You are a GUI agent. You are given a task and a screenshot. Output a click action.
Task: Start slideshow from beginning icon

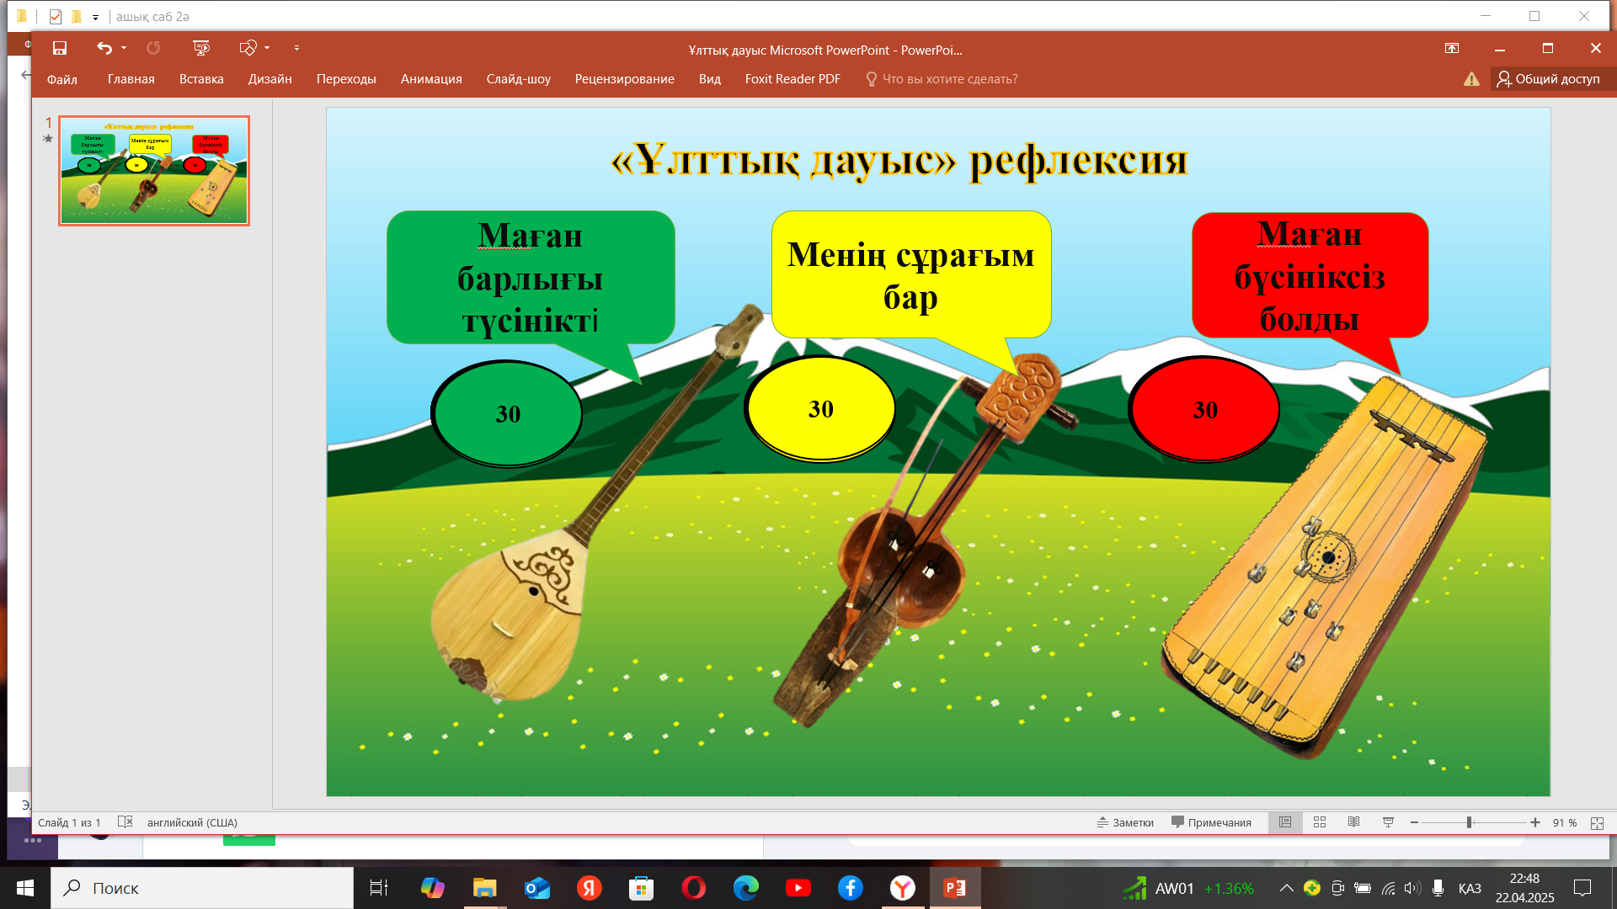(200, 48)
